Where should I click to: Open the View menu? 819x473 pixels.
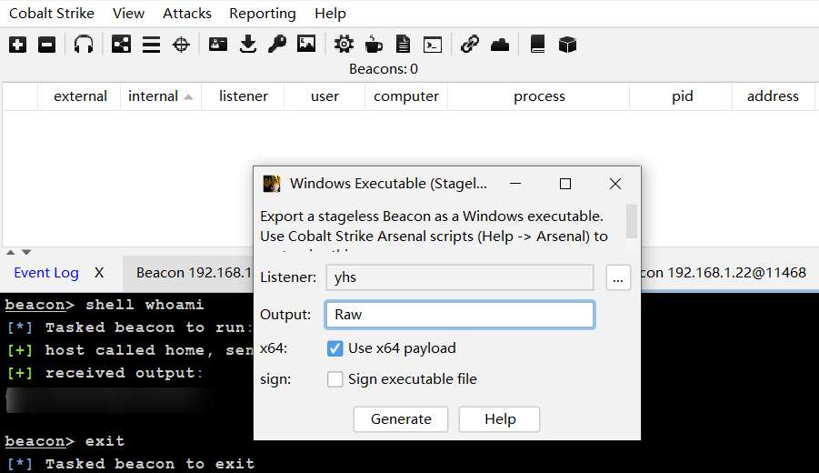[x=128, y=14]
